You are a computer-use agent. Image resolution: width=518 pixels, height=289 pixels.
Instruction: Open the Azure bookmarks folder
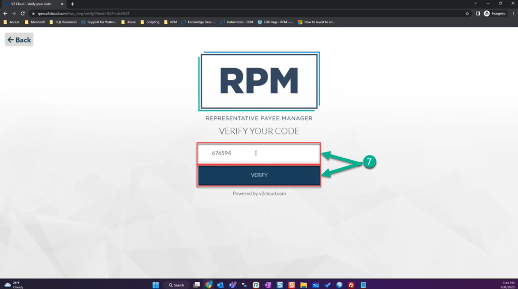[128, 22]
